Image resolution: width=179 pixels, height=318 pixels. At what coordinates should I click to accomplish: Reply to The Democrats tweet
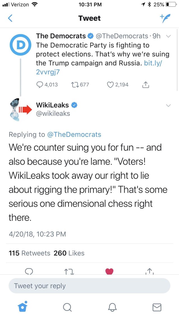click(x=40, y=84)
